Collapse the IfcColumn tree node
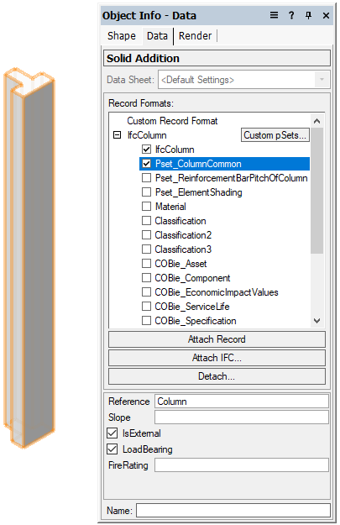Image resolution: width=340 pixels, height=525 pixels. pos(118,135)
